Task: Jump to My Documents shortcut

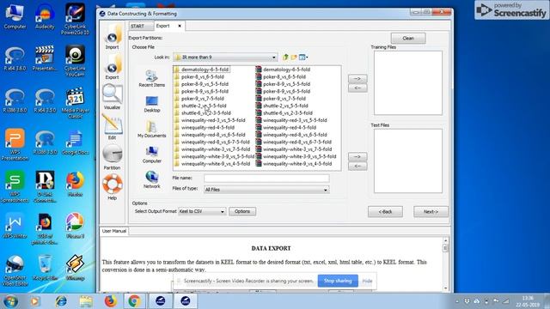Action: pyautogui.click(x=151, y=130)
